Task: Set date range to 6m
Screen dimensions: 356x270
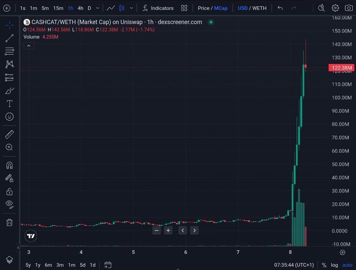Action: click(48, 265)
